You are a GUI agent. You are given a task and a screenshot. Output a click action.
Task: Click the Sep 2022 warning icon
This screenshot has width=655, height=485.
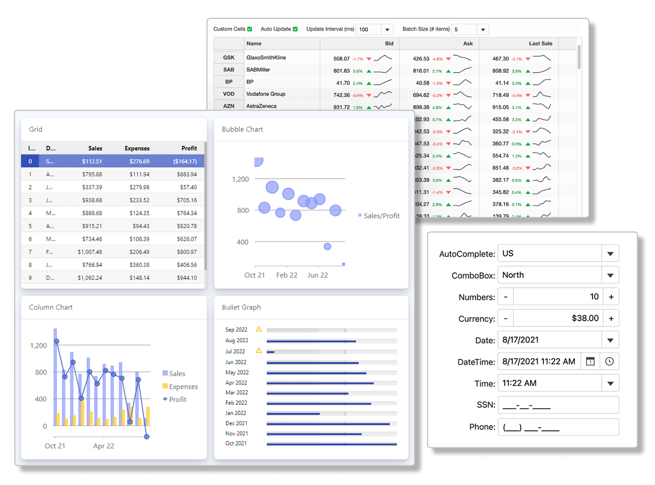pyautogui.click(x=258, y=329)
